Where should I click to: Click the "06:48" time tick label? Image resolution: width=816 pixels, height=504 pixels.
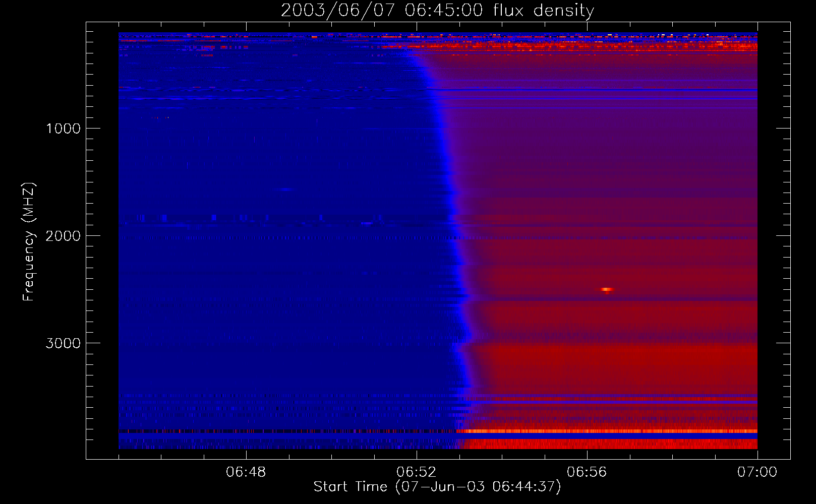[x=246, y=472]
